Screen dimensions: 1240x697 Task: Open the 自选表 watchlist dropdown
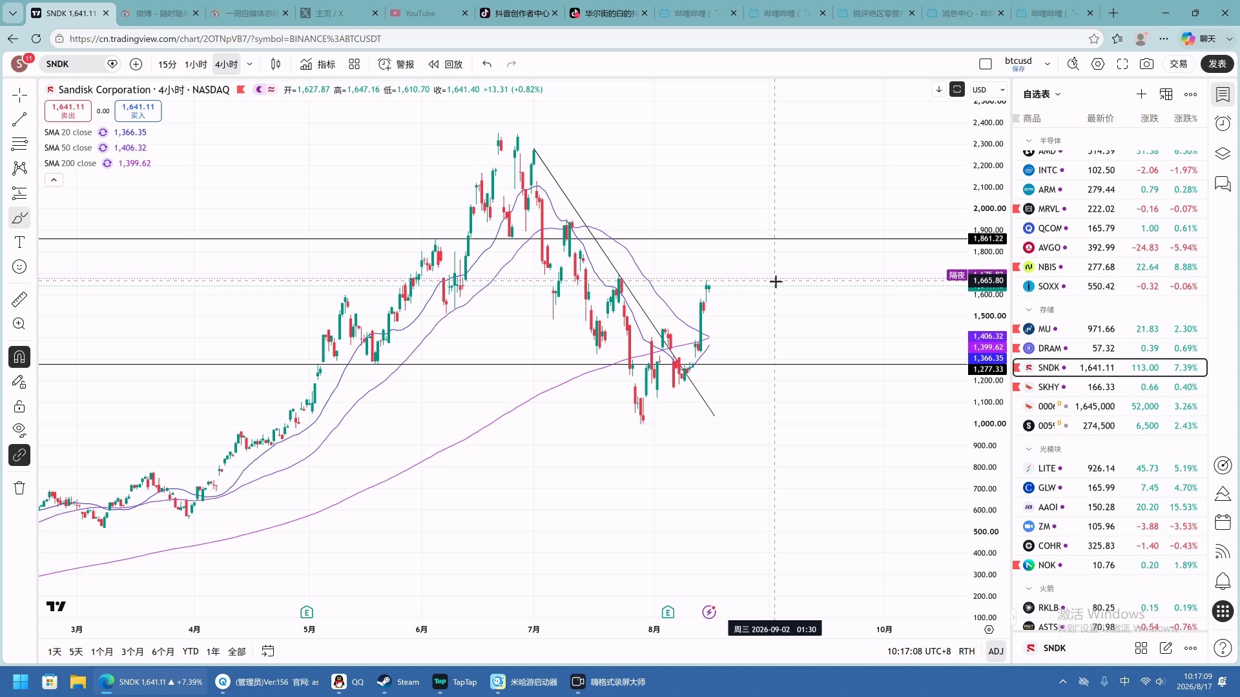[1042, 94]
